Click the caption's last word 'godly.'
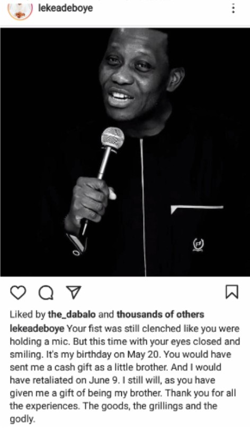 pyautogui.click(x=23, y=420)
